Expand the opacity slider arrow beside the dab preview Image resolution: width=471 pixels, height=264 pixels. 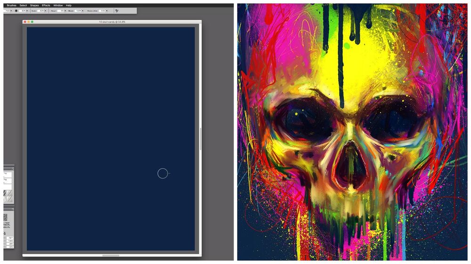coord(27,11)
